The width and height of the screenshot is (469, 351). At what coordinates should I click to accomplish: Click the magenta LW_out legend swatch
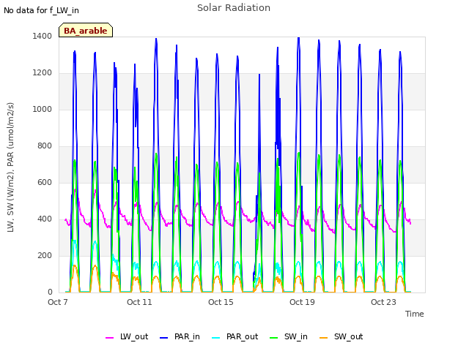(109, 338)
